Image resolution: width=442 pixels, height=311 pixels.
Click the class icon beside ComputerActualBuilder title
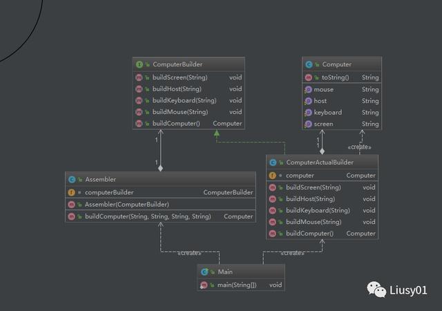coord(273,162)
